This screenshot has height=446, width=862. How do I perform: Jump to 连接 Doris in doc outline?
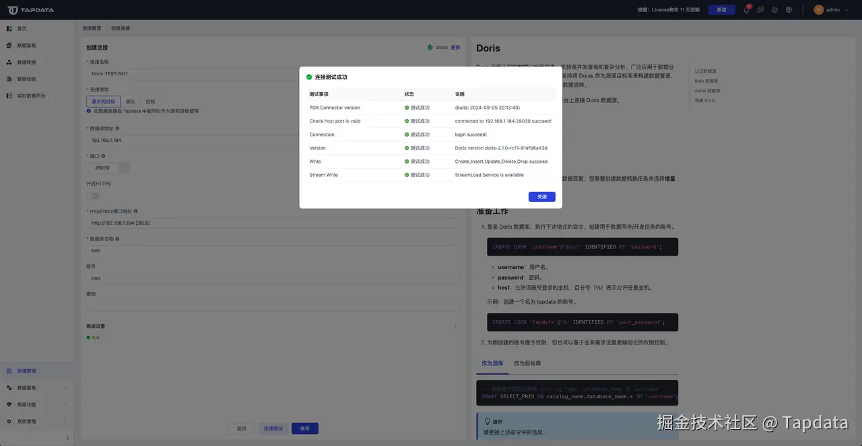pos(705,100)
